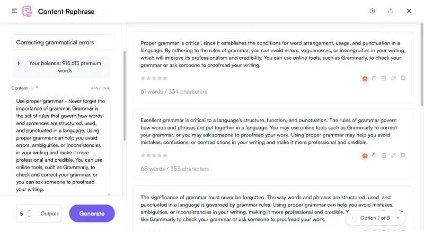Open the hamburger sidebar menu
This screenshot has width=424, height=232.
coord(14,11)
